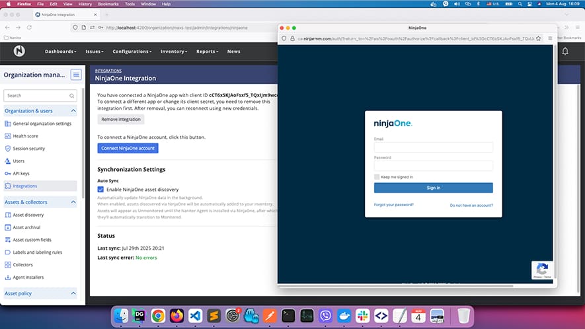The image size is (585, 329).
Task: Toggle the sidebar hamburger menu button
Action: 76,75
